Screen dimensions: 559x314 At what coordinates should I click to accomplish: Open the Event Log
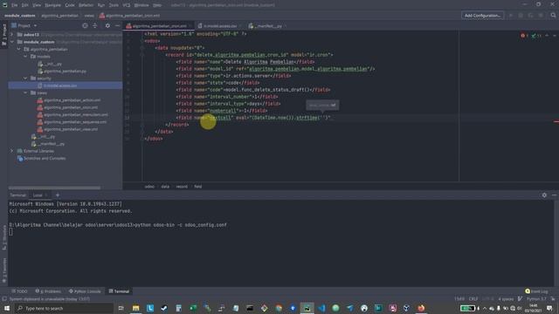point(536,291)
